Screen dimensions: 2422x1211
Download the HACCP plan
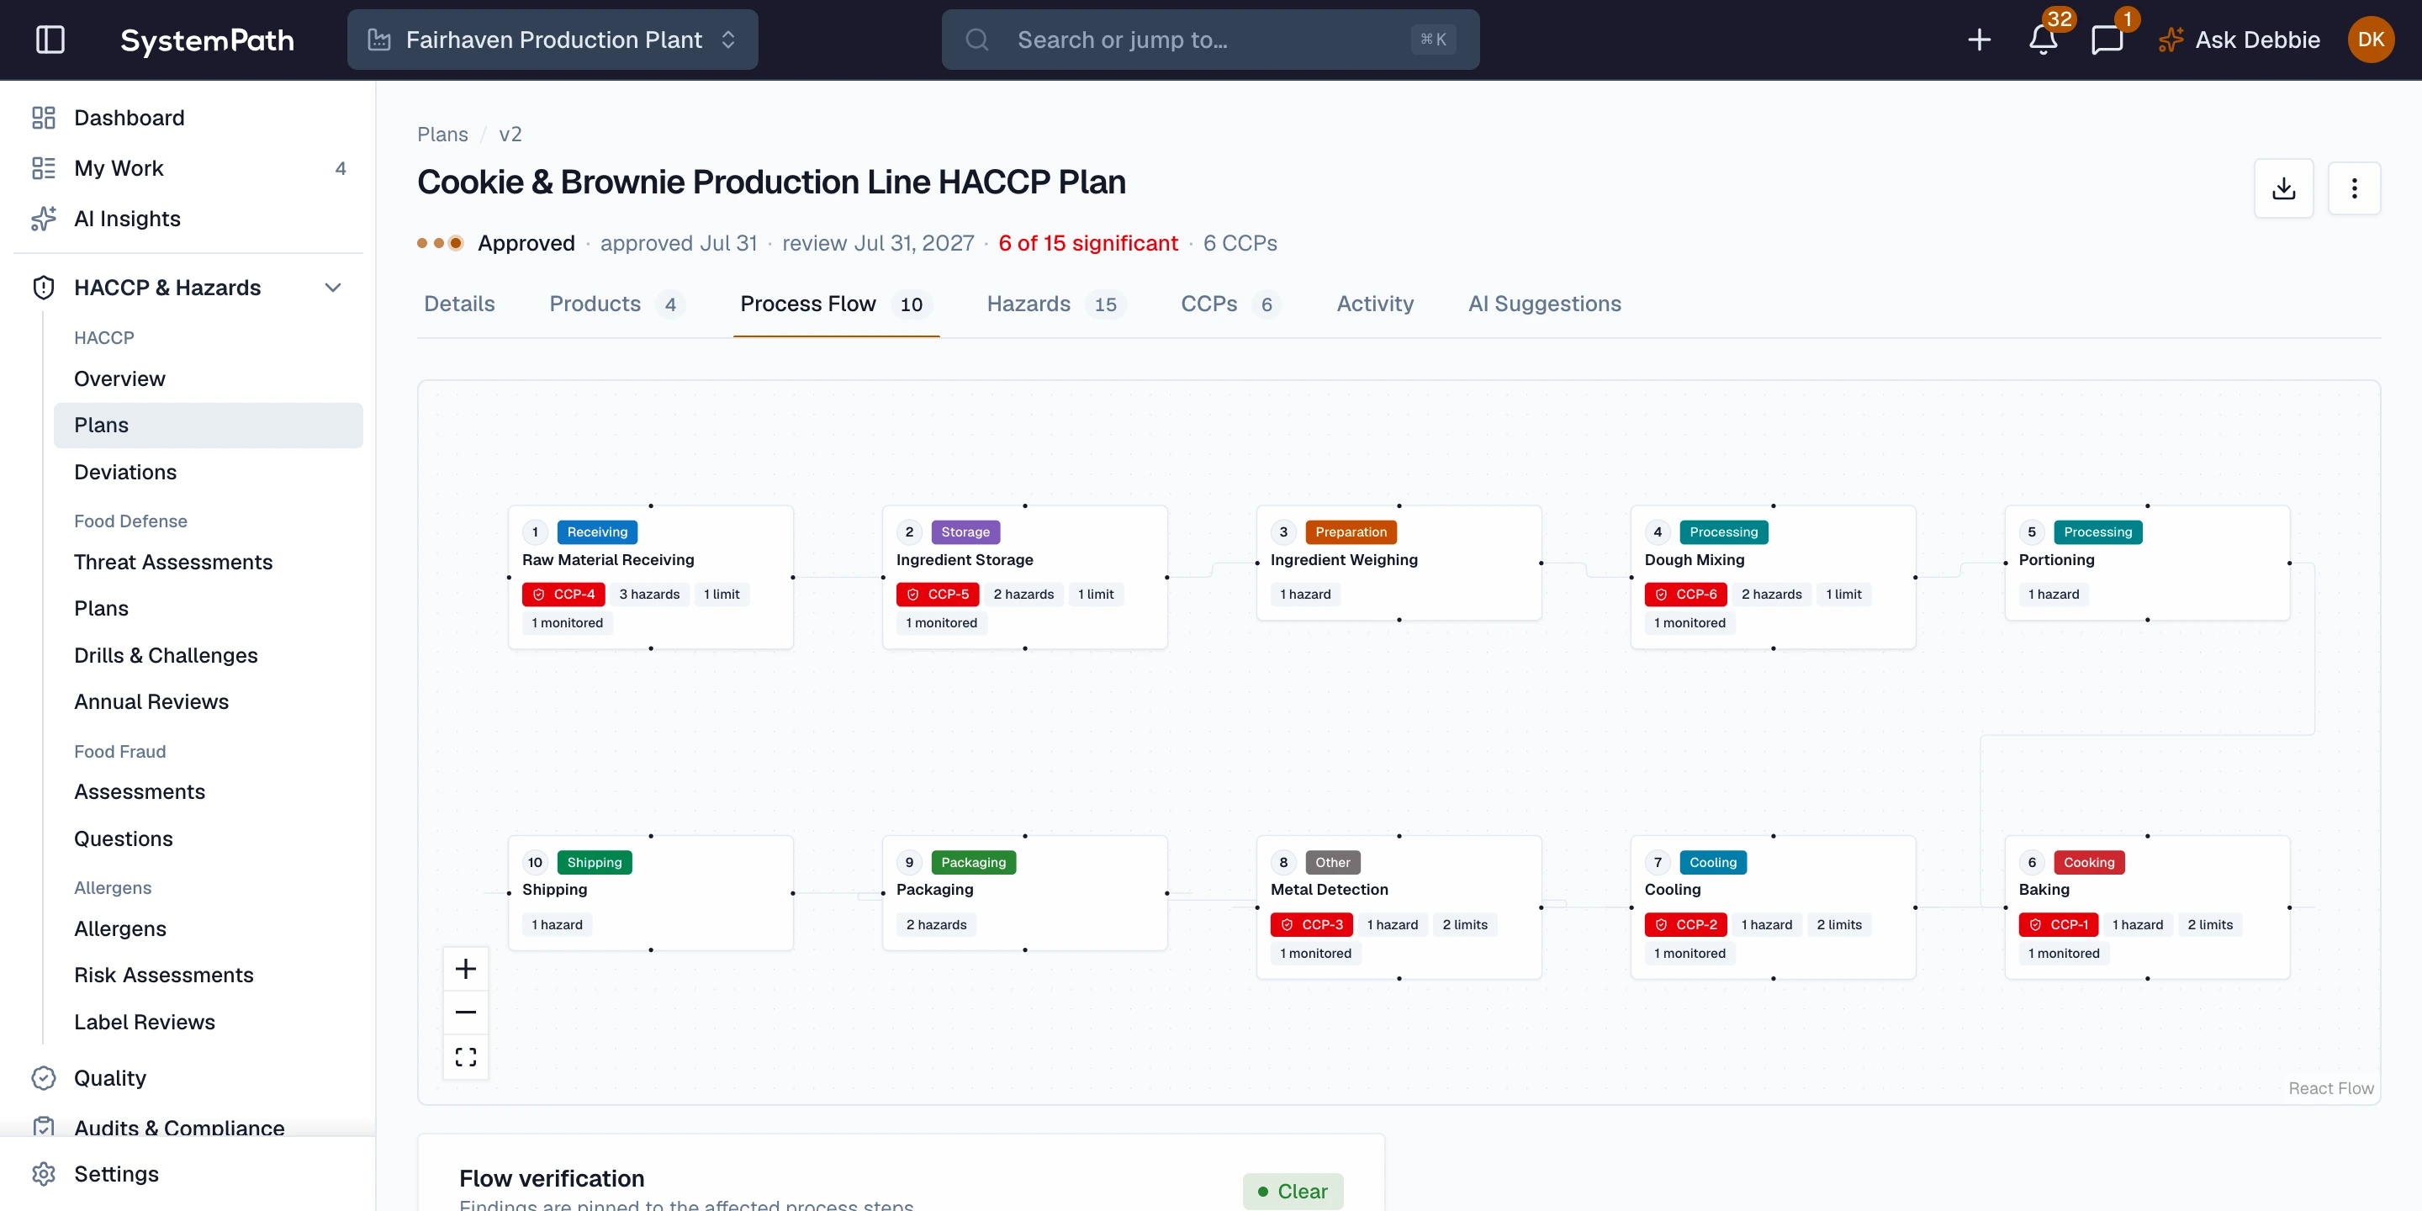pyautogui.click(x=2283, y=188)
